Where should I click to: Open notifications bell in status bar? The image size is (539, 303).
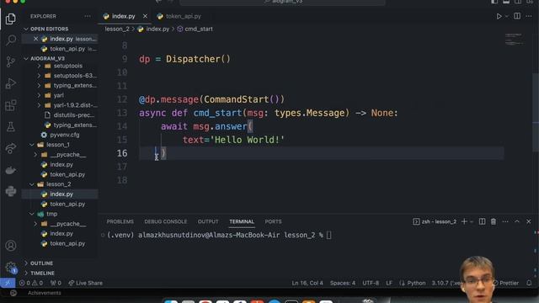(x=529, y=283)
